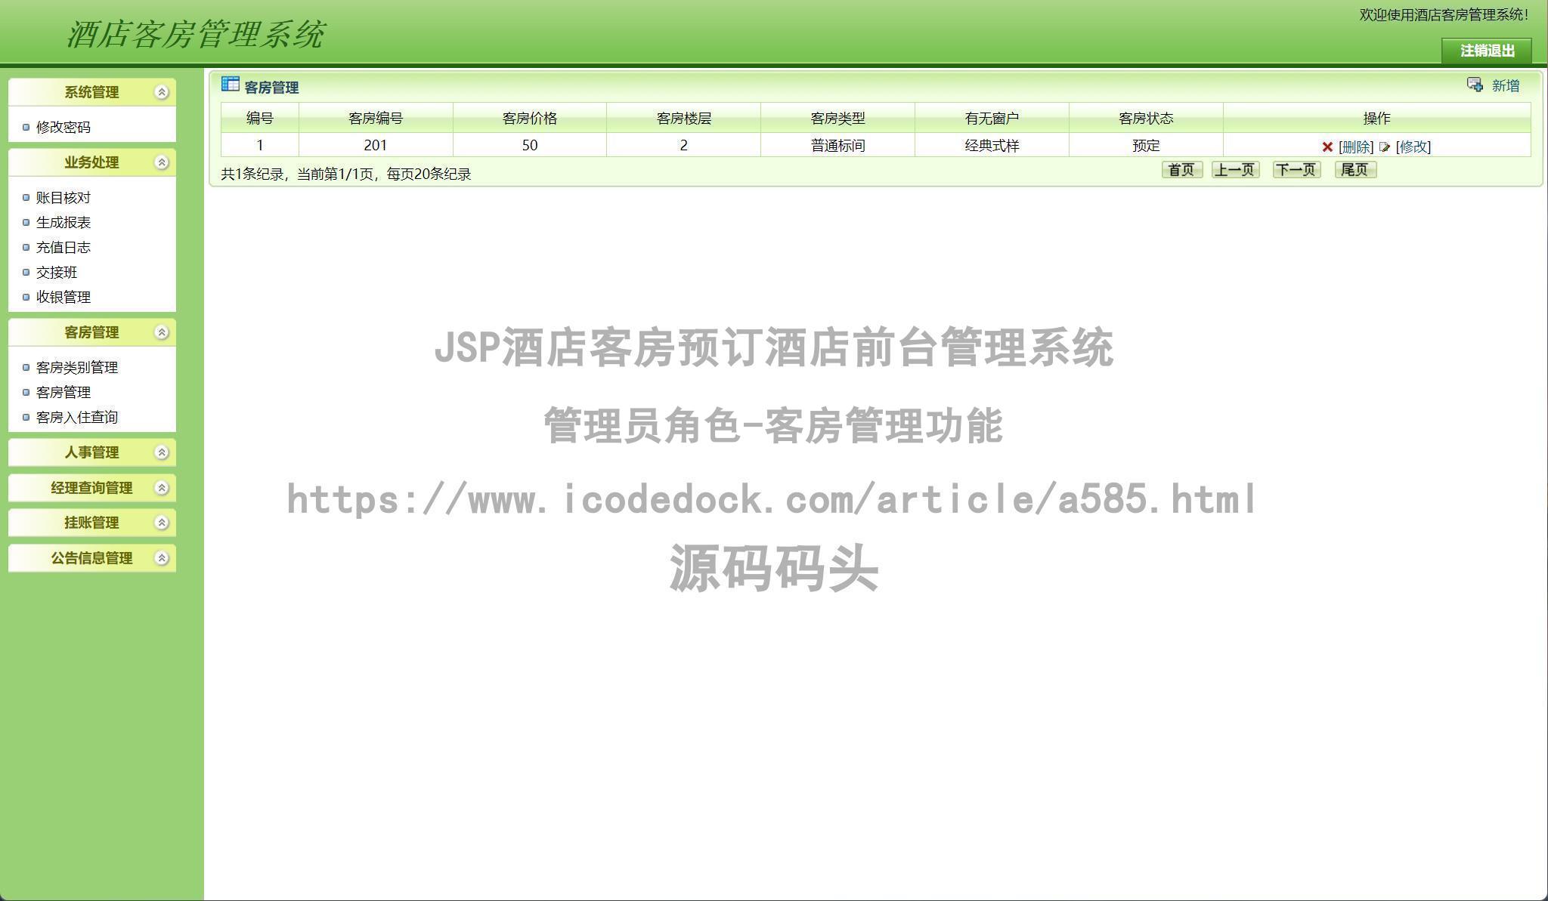Toggle visibility of 经理查询管理 section

point(160,488)
